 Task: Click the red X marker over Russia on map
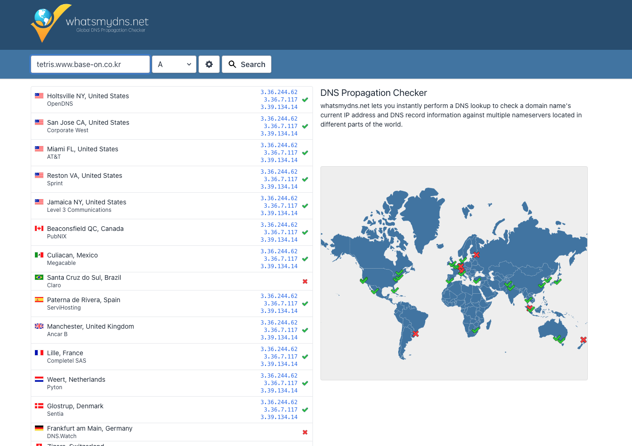coord(476,255)
